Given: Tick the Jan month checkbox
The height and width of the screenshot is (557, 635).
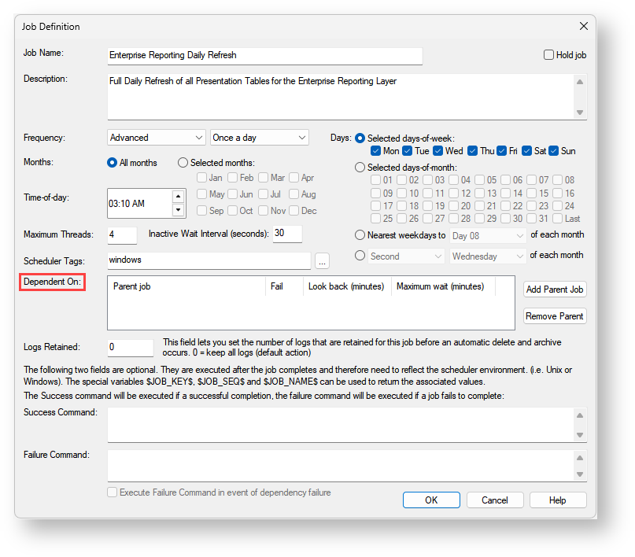Looking at the screenshot, I should point(201,178).
